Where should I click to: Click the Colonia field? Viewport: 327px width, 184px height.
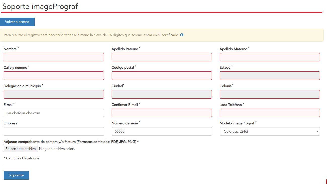[x=270, y=94]
